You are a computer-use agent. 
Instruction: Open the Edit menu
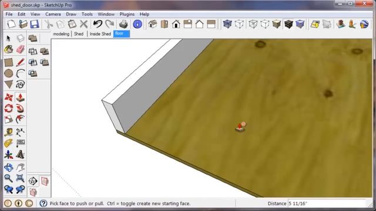(x=21, y=14)
